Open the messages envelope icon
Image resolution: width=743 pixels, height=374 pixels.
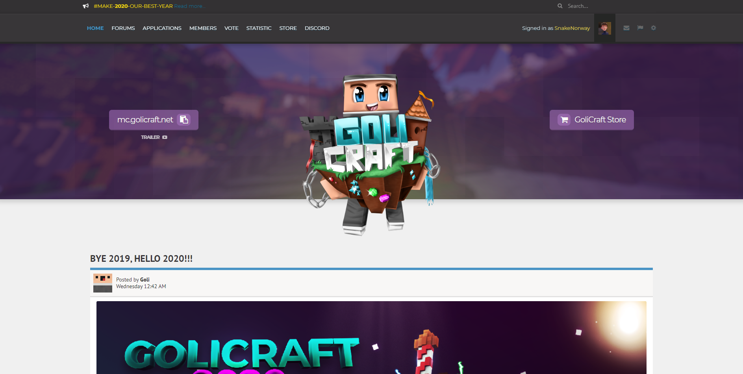coord(626,28)
